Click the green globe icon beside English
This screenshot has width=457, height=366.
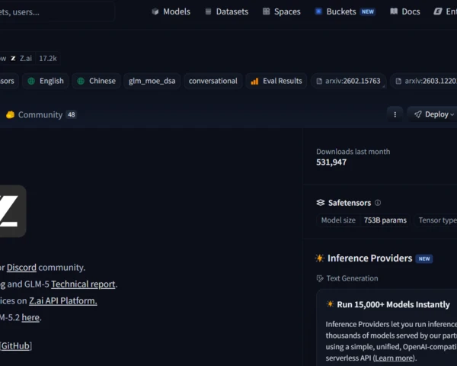click(x=31, y=81)
